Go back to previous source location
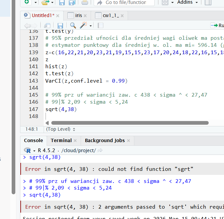 pyautogui.click(x=27, y=26)
